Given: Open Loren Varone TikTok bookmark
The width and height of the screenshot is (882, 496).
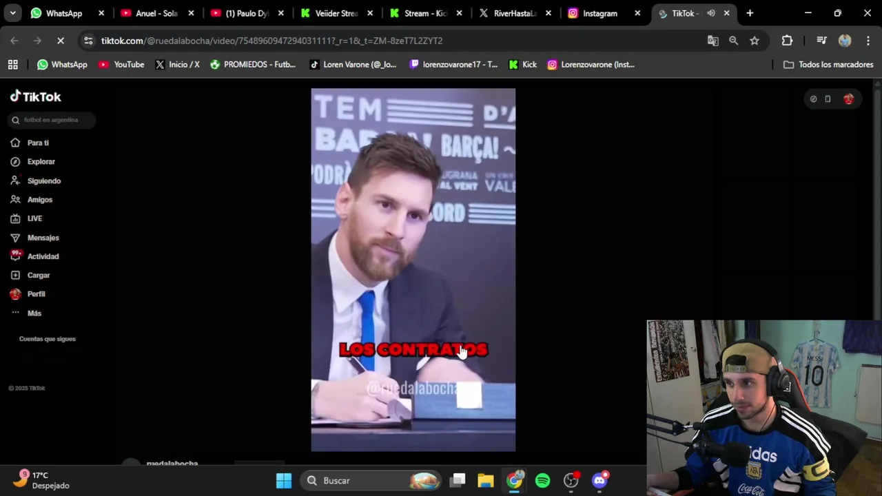Looking at the screenshot, I should (x=353, y=65).
